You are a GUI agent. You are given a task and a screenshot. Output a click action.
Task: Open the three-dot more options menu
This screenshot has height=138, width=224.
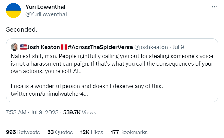point(214,7)
